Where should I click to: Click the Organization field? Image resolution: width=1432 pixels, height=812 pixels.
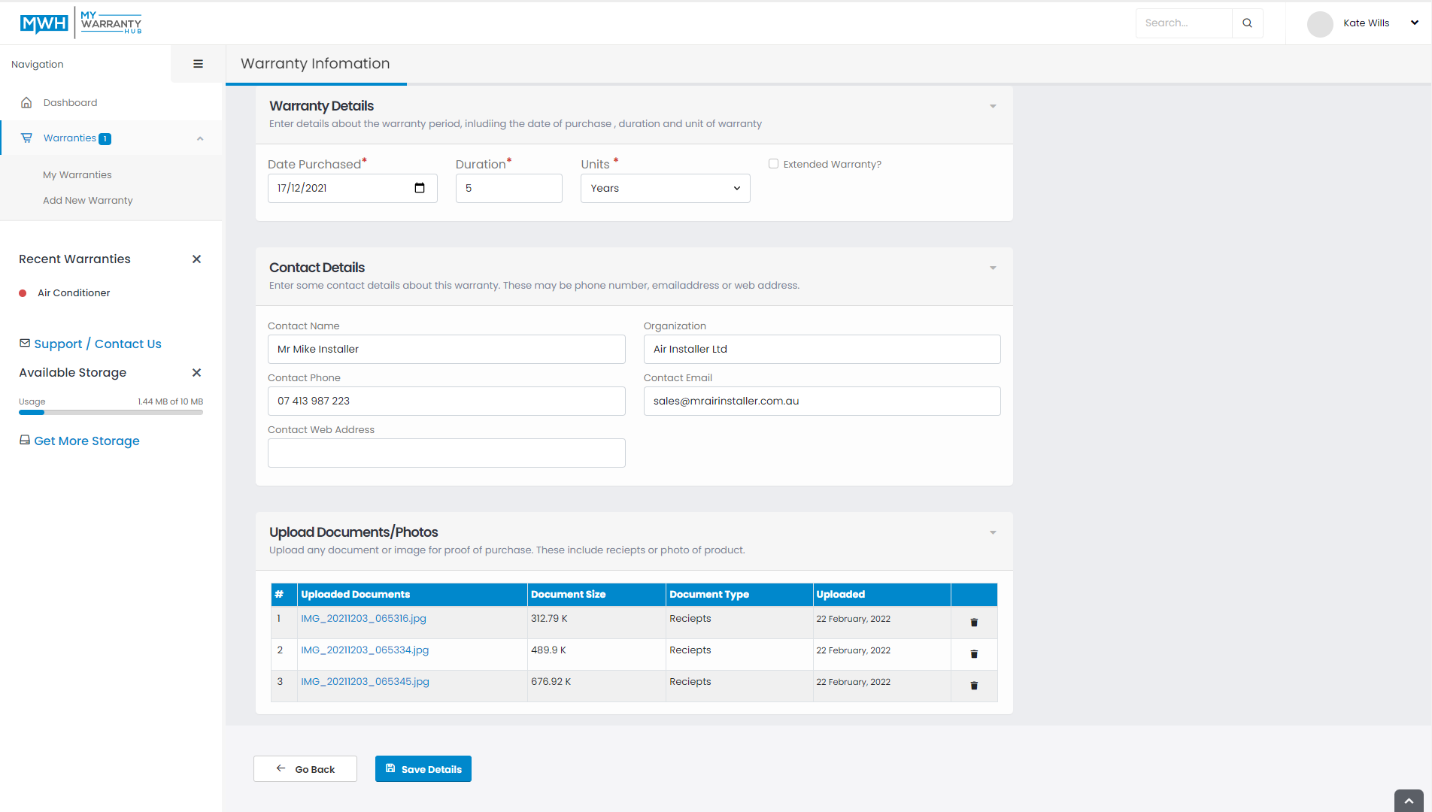822,349
